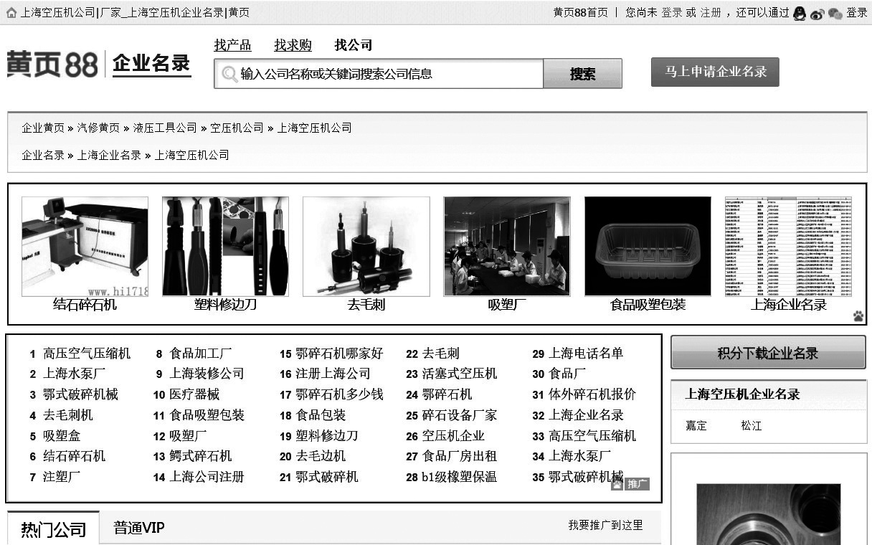Screen dimensions: 872x545
Task: Click the 空压机公司 breadcrumb link
Action: 237,128
